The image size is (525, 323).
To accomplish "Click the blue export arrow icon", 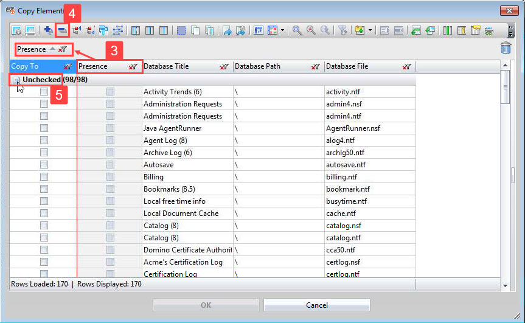I will coord(227,30).
